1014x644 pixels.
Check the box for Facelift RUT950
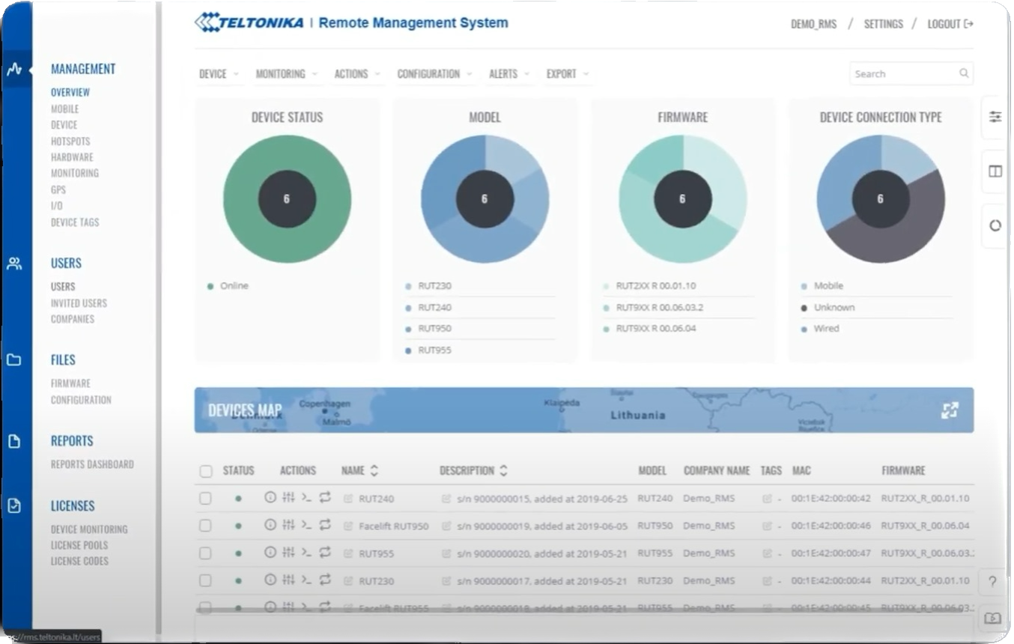[205, 526]
